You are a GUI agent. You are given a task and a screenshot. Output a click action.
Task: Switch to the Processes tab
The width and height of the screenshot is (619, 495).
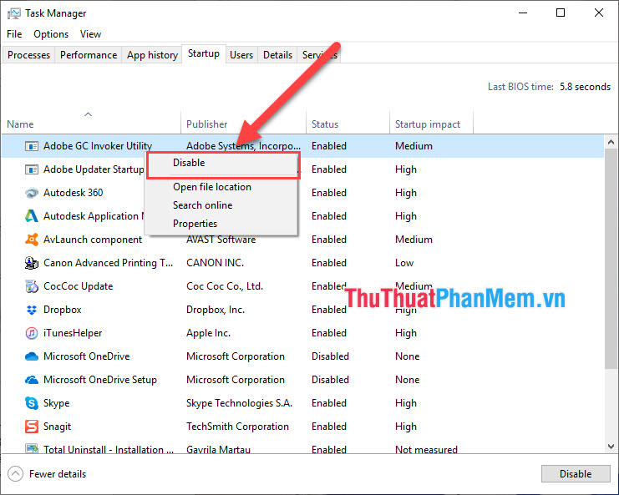(x=28, y=55)
